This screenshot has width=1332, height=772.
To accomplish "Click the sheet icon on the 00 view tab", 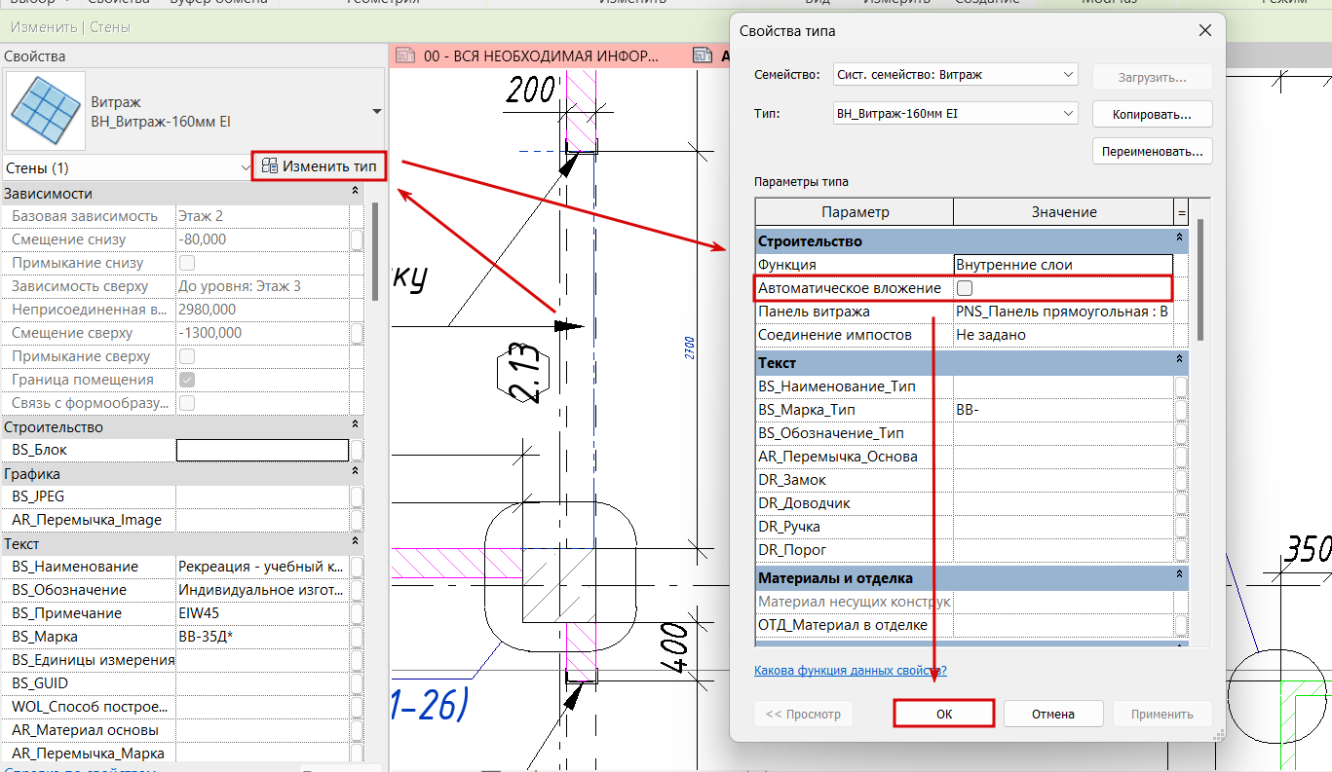I will [x=407, y=56].
